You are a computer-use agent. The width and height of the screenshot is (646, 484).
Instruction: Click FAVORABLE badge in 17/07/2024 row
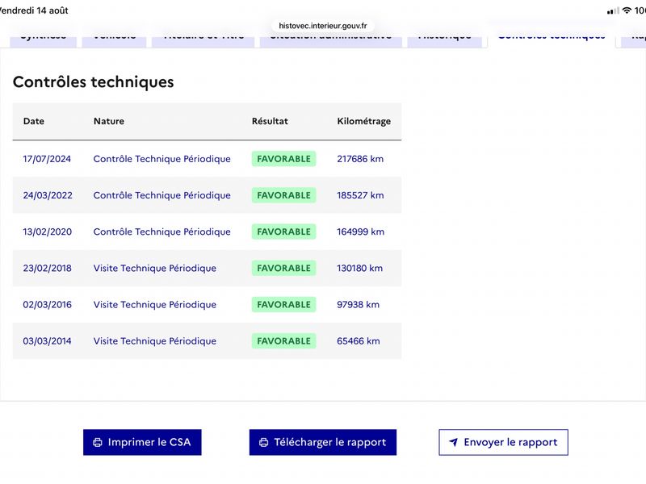(x=284, y=159)
